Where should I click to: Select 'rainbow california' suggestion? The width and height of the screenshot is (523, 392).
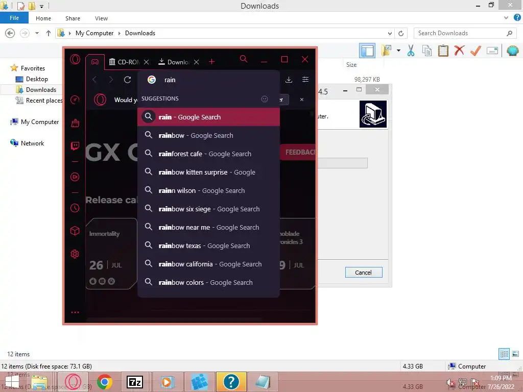pos(208,264)
